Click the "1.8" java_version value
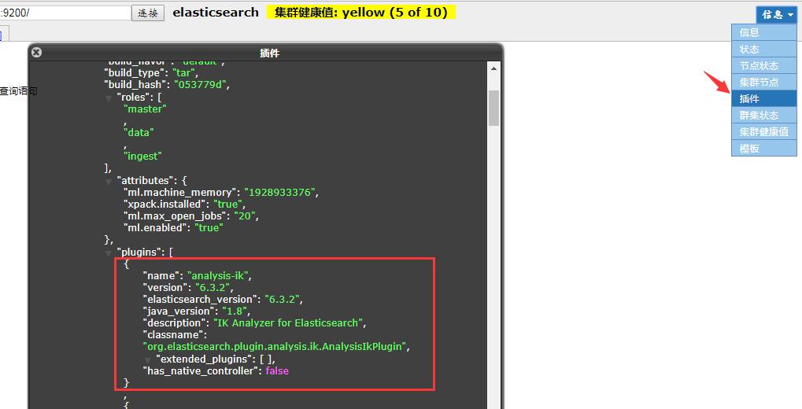The height and width of the screenshot is (409, 802). coord(235,311)
